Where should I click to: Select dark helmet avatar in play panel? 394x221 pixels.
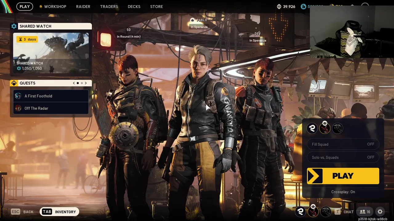pyautogui.click(x=337, y=128)
